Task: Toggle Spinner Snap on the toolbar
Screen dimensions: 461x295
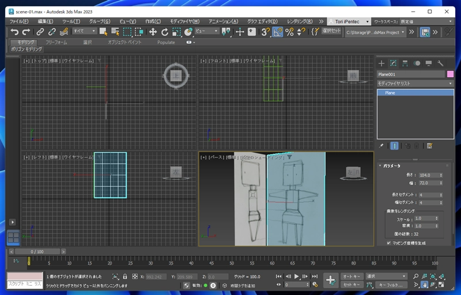Action: pyautogui.click(x=301, y=32)
